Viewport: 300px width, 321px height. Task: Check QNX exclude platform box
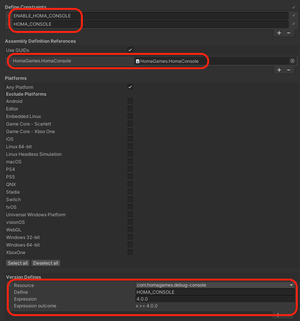[x=130, y=184]
